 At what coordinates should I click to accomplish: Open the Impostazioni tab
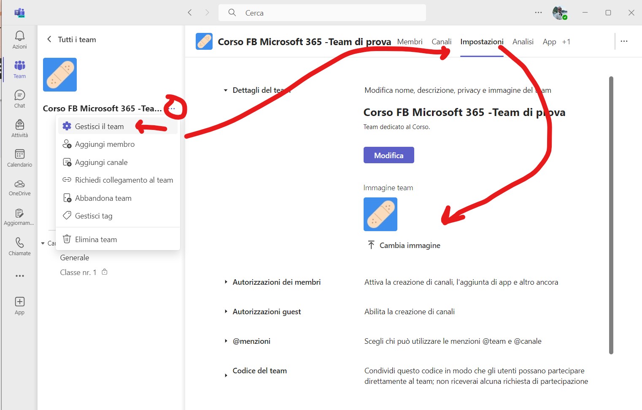tap(482, 42)
